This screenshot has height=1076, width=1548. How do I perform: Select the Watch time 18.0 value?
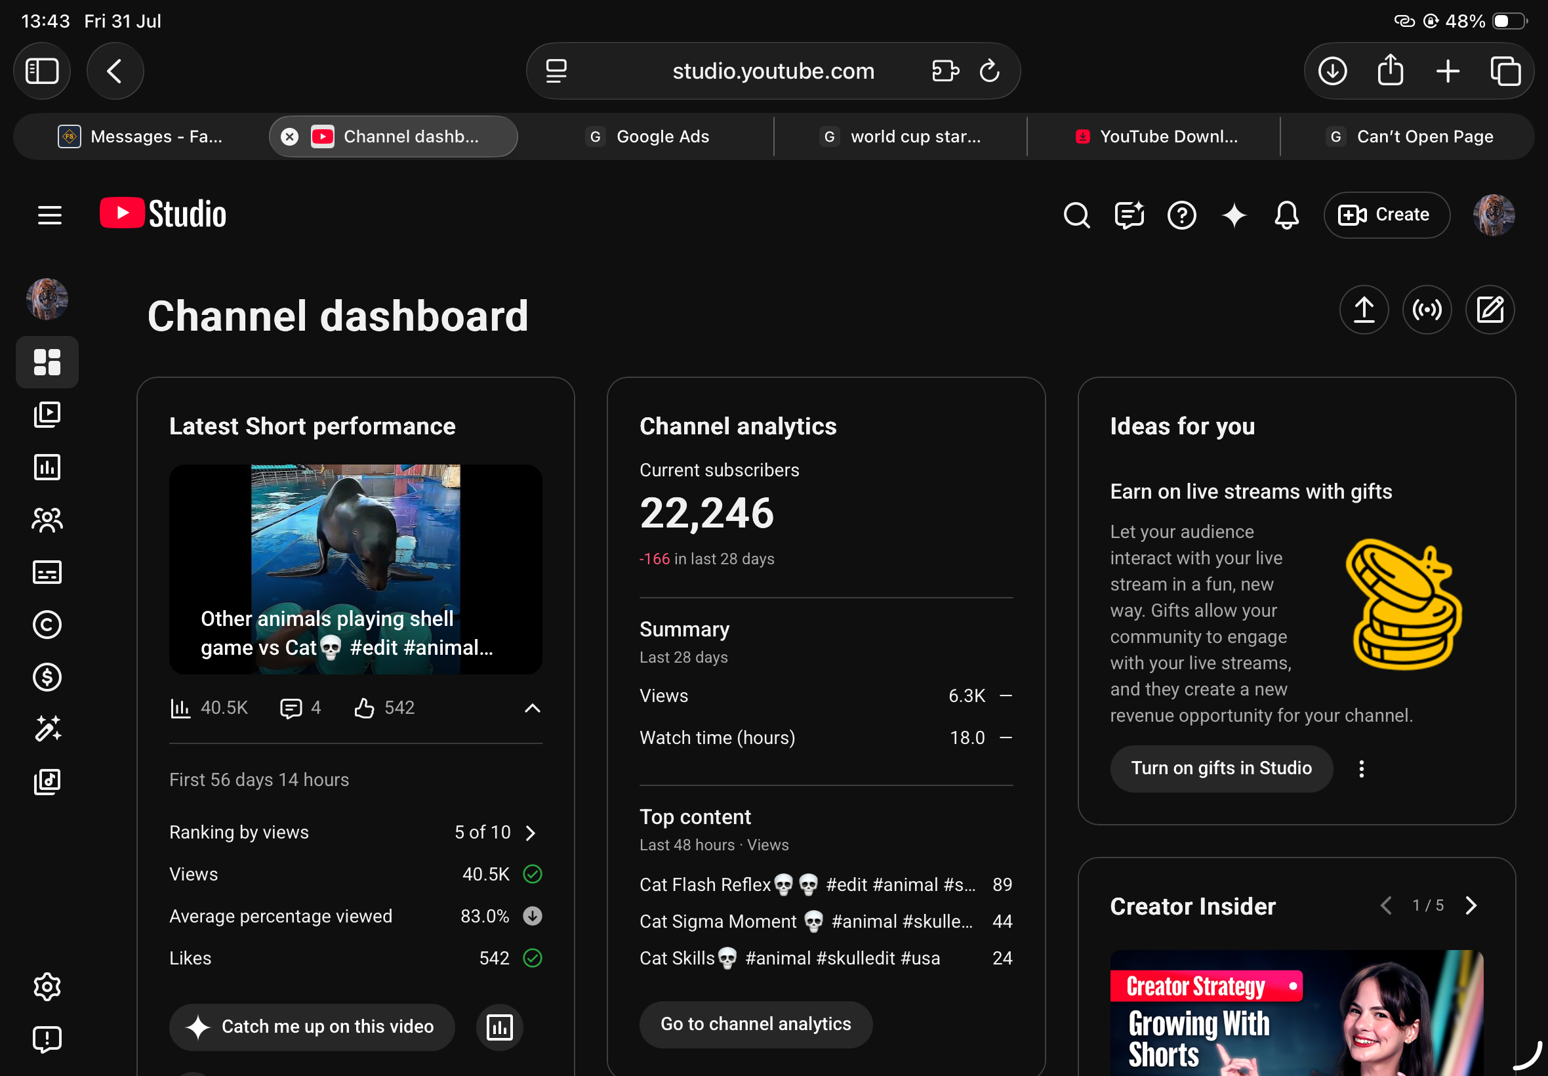pyautogui.click(x=967, y=737)
